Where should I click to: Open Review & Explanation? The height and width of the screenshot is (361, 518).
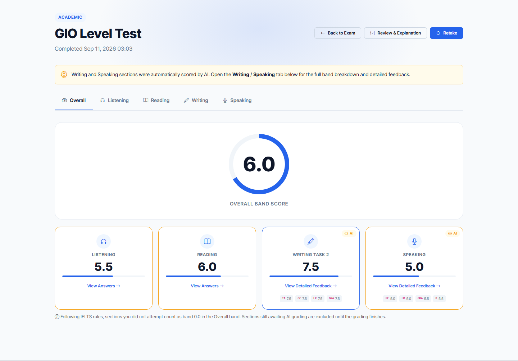395,33
